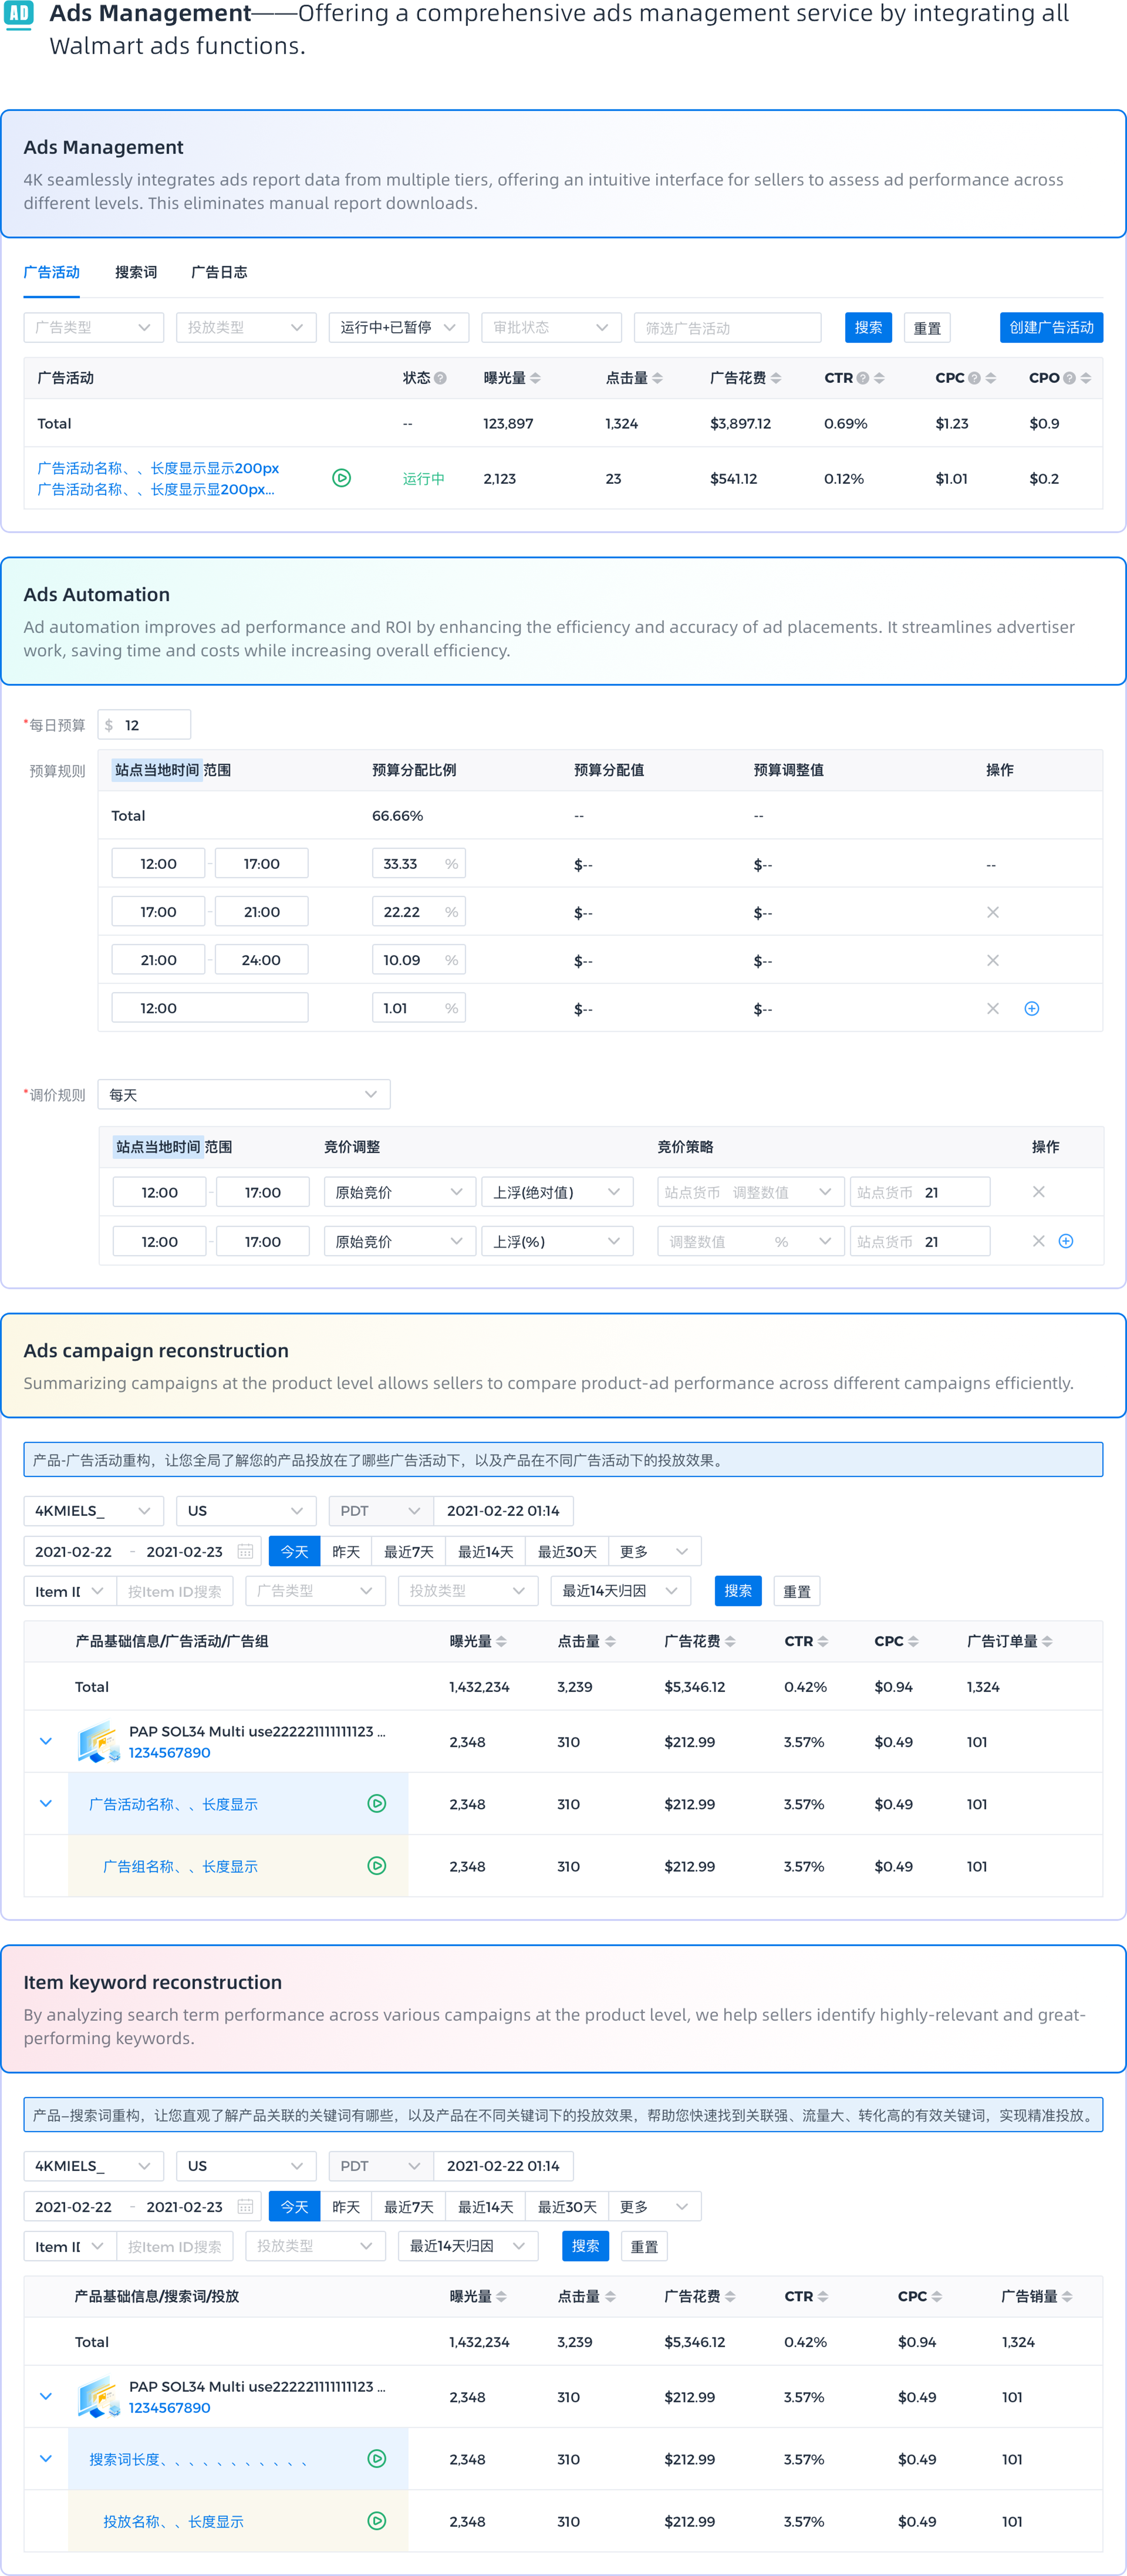Toggle status icon for 广告活动名称、、长度显示 row

tap(377, 1803)
